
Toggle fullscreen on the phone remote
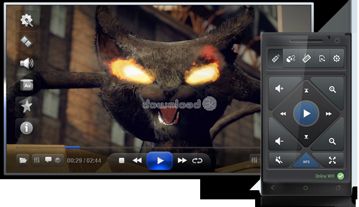click(x=332, y=160)
